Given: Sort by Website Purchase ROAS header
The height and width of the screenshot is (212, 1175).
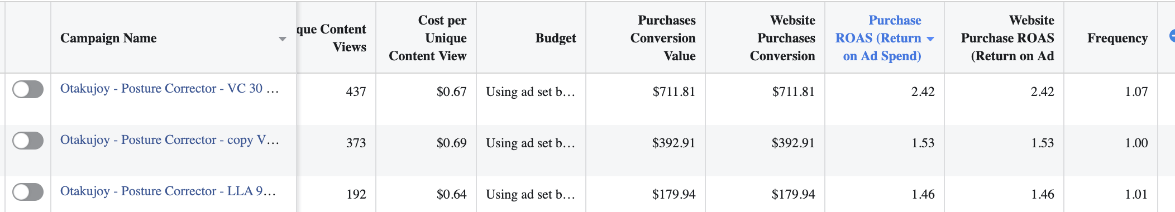Looking at the screenshot, I should [x=1007, y=38].
